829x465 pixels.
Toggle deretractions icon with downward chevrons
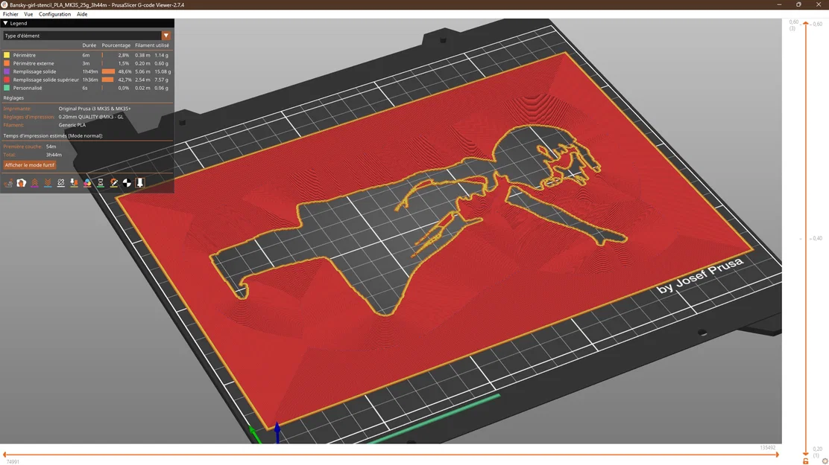[48, 182]
